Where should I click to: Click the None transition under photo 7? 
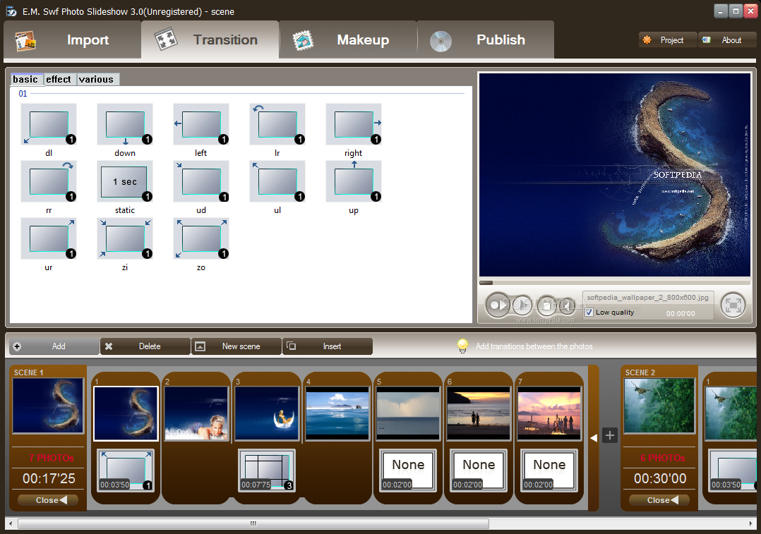549,471
